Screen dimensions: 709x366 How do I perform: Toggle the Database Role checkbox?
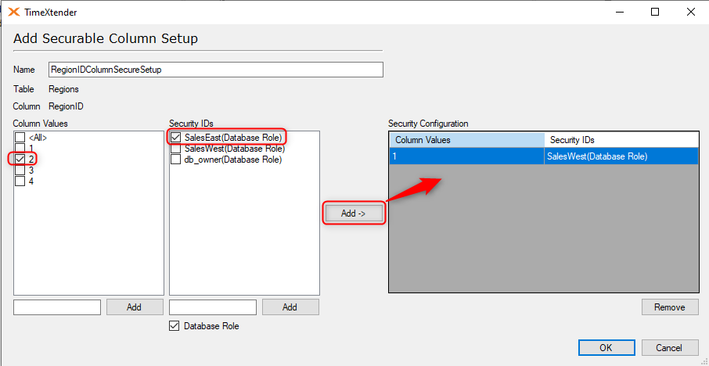click(x=174, y=326)
